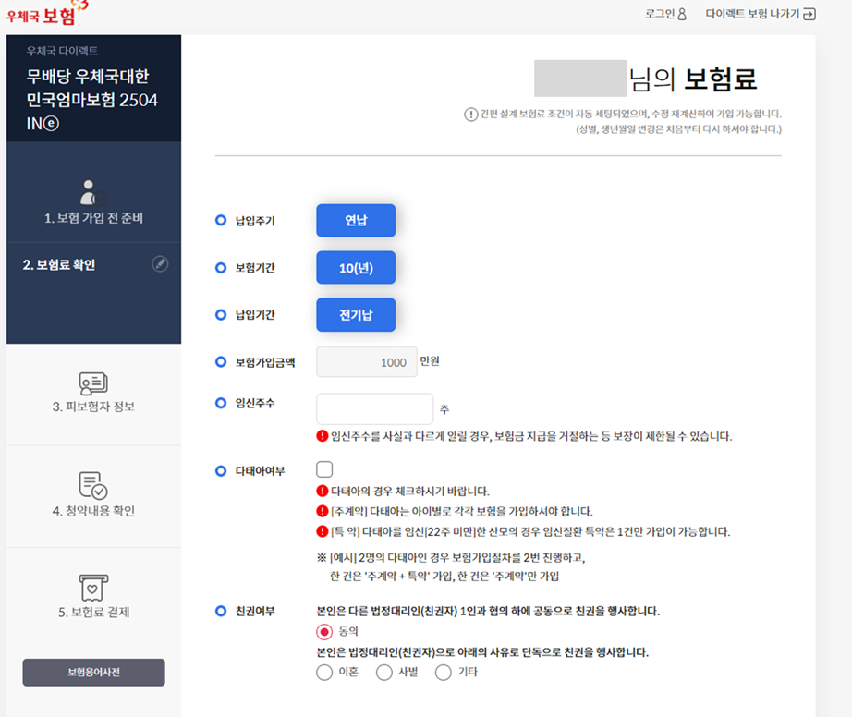Click the 보험가입금액 label
This screenshot has width=852, height=717.
click(x=265, y=362)
